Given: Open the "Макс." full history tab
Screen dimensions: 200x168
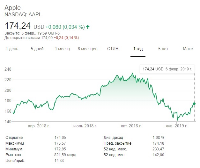Looking at the screenshot, I should point(188,49).
